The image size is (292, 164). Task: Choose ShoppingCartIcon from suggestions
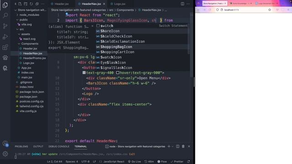(x=142, y=52)
